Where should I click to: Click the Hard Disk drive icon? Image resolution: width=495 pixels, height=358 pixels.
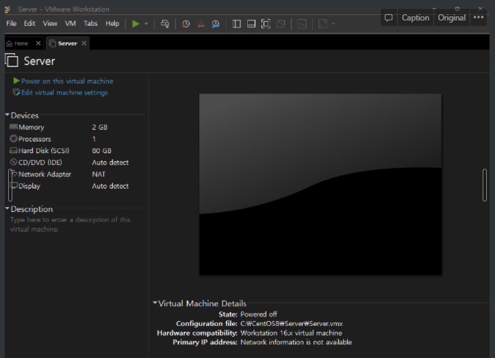click(x=14, y=150)
